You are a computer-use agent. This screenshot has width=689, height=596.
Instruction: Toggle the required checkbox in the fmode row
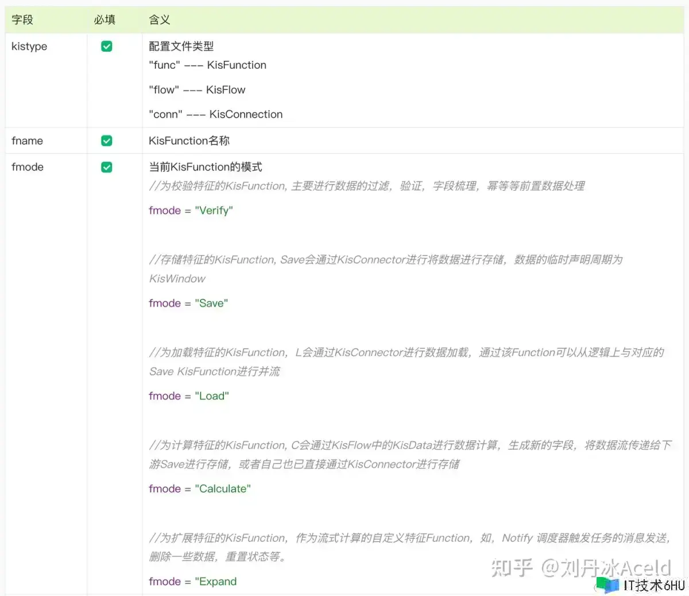point(106,167)
